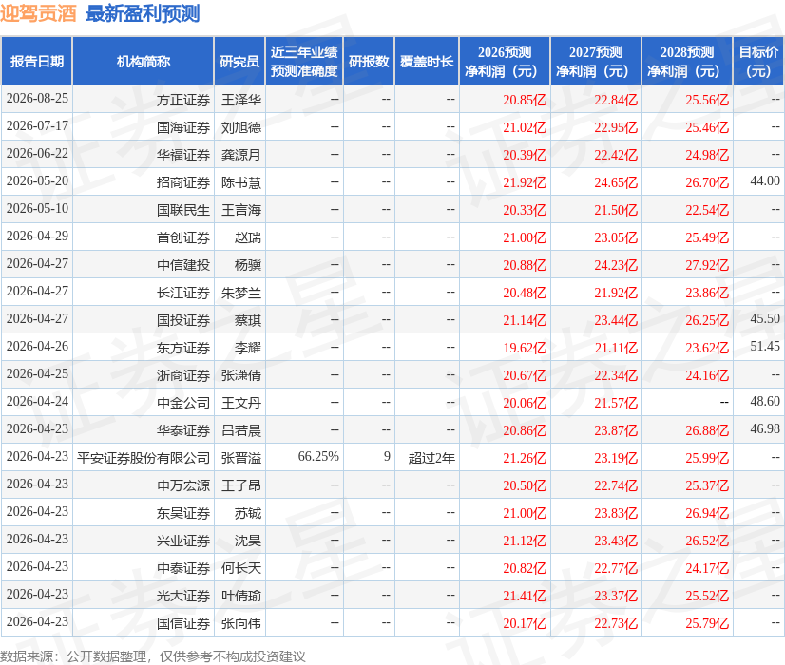Click target price 51.45 for 东方证券
The image size is (785, 665).
765,346
